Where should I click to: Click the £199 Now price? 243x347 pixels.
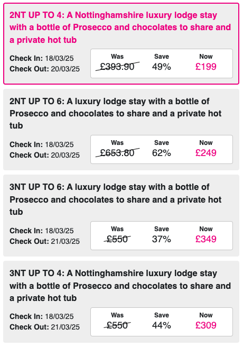coord(206,67)
